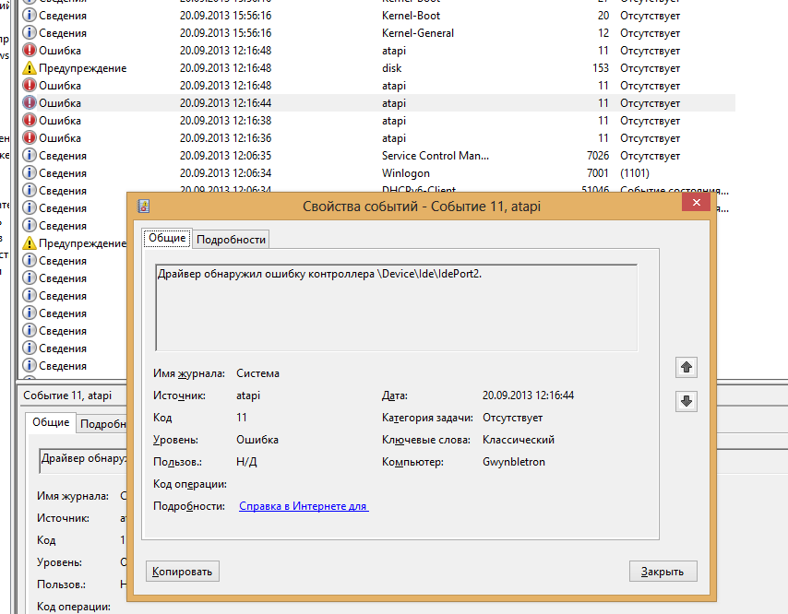This screenshot has width=788, height=614.
Task: Click the error icon for the selected 12:16:44 row
Action: [x=30, y=102]
